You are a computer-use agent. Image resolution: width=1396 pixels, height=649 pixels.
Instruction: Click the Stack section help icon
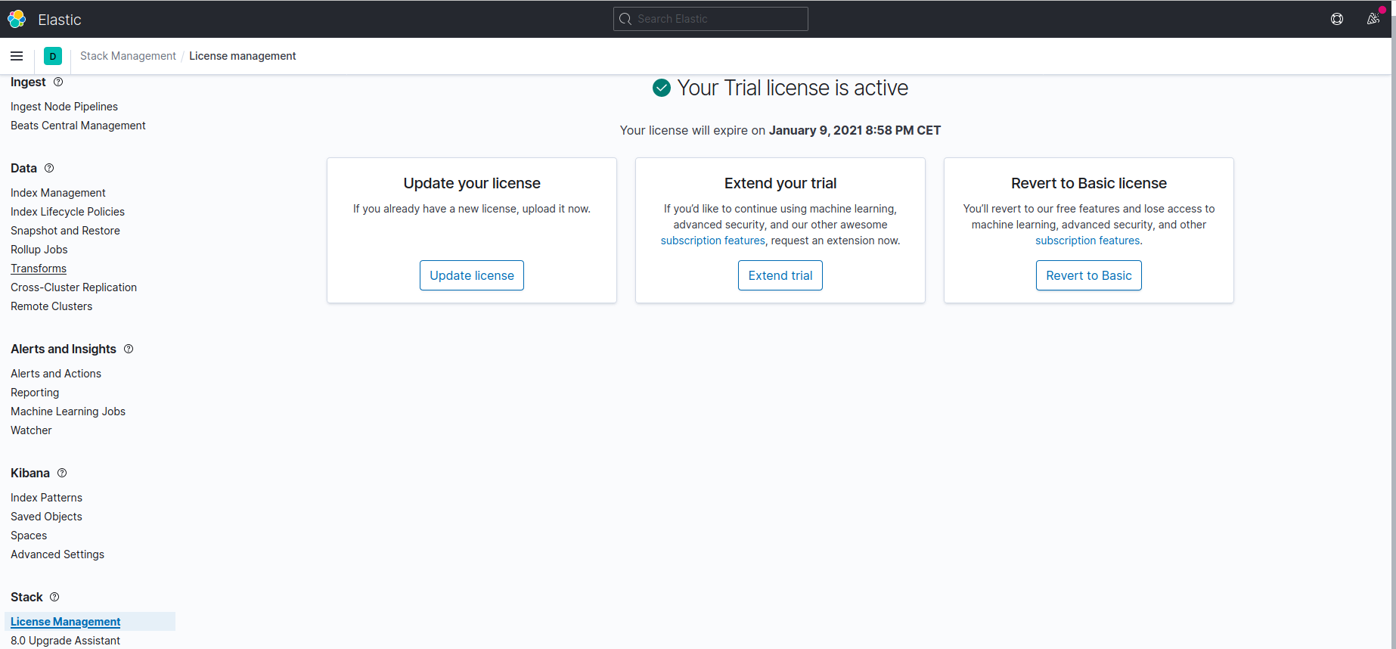click(x=54, y=597)
